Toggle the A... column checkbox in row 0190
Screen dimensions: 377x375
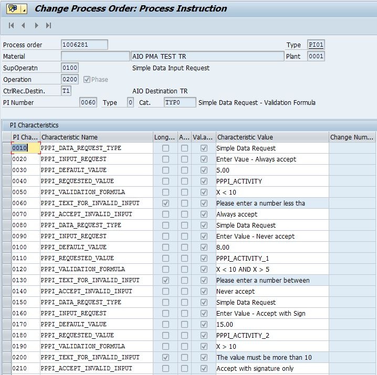pos(184,346)
